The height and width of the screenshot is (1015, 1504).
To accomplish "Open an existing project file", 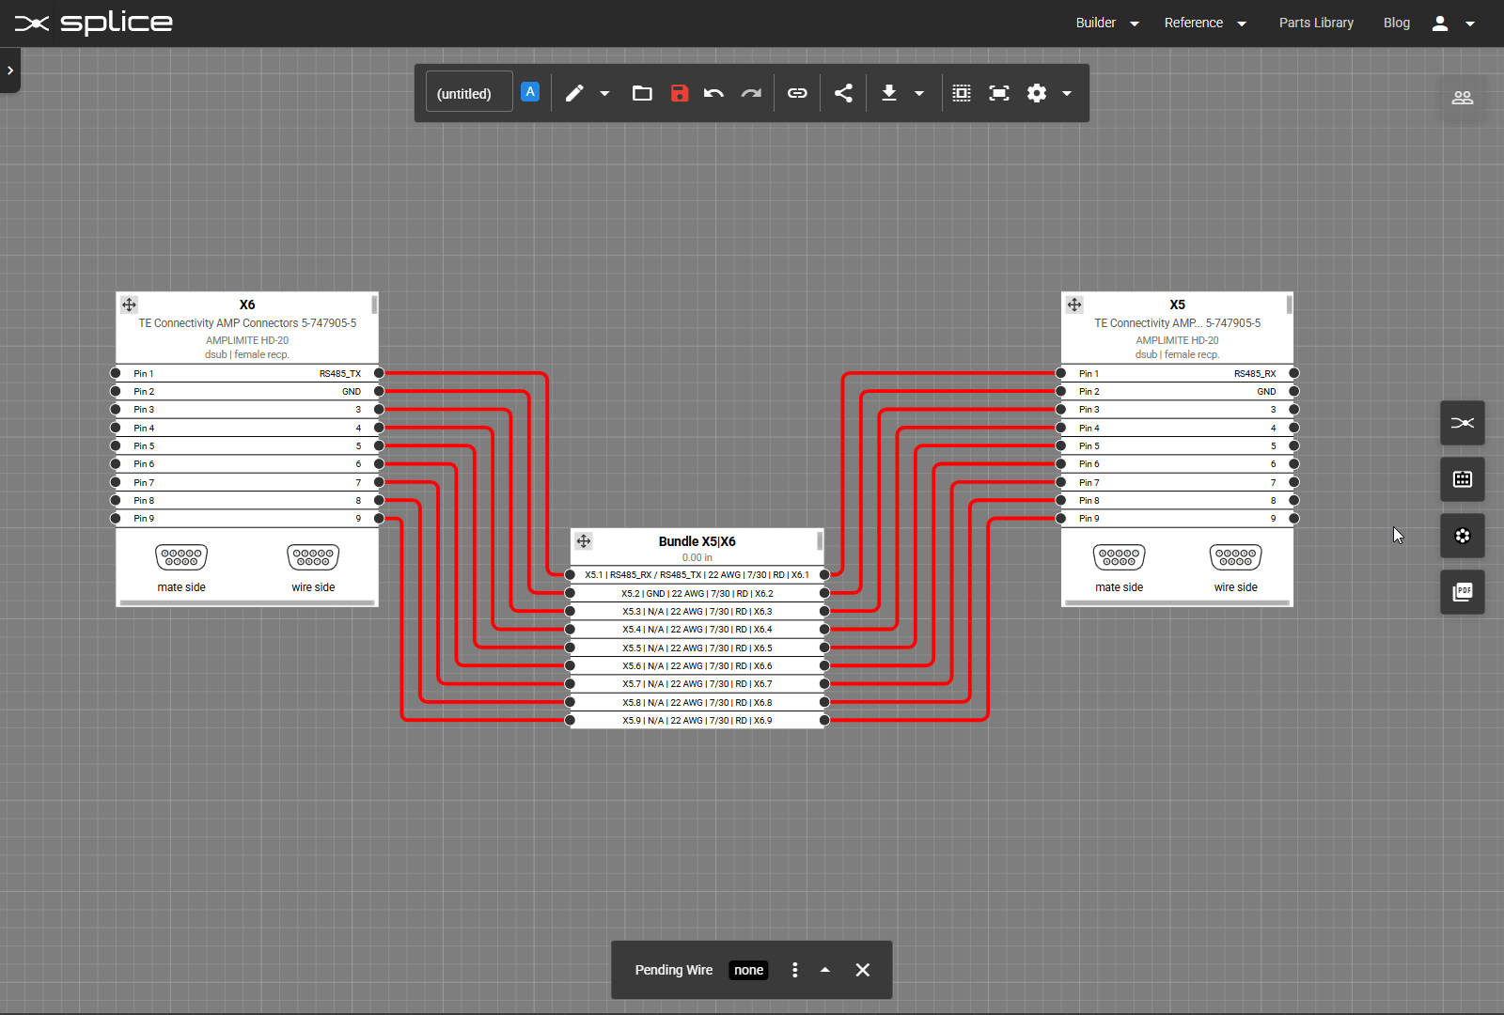I will (642, 93).
